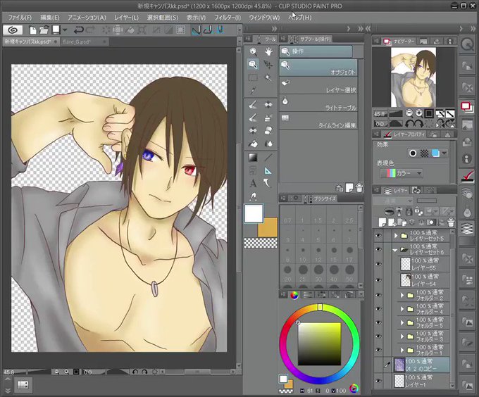Hide フォルダー 2 with eye icon
The height and width of the screenshot is (397, 479).
coord(378,295)
